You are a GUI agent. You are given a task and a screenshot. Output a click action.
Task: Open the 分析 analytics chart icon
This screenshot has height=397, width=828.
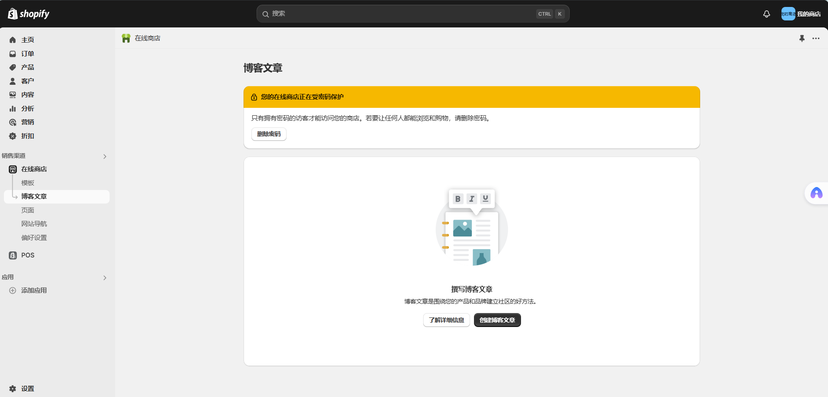pyautogui.click(x=12, y=108)
